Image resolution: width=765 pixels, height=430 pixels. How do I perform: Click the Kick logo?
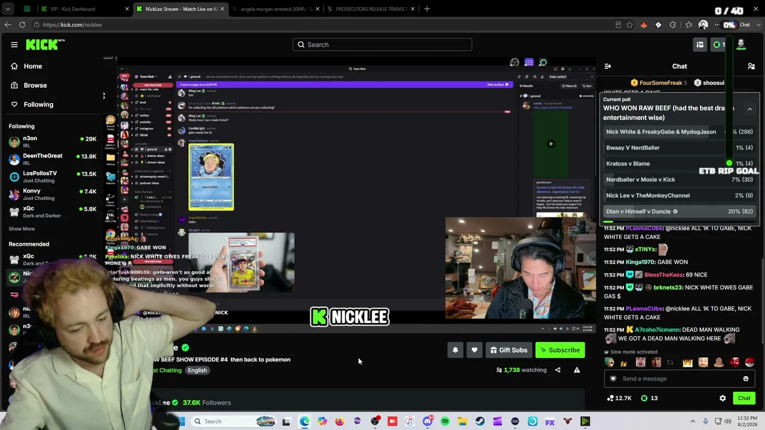coord(45,45)
